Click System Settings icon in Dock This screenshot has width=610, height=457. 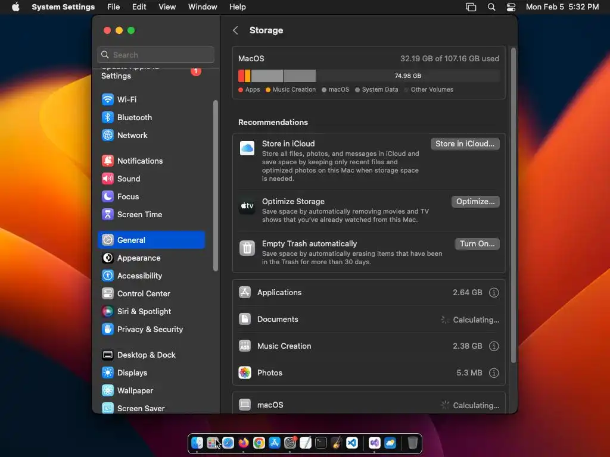tap(290, 443)
